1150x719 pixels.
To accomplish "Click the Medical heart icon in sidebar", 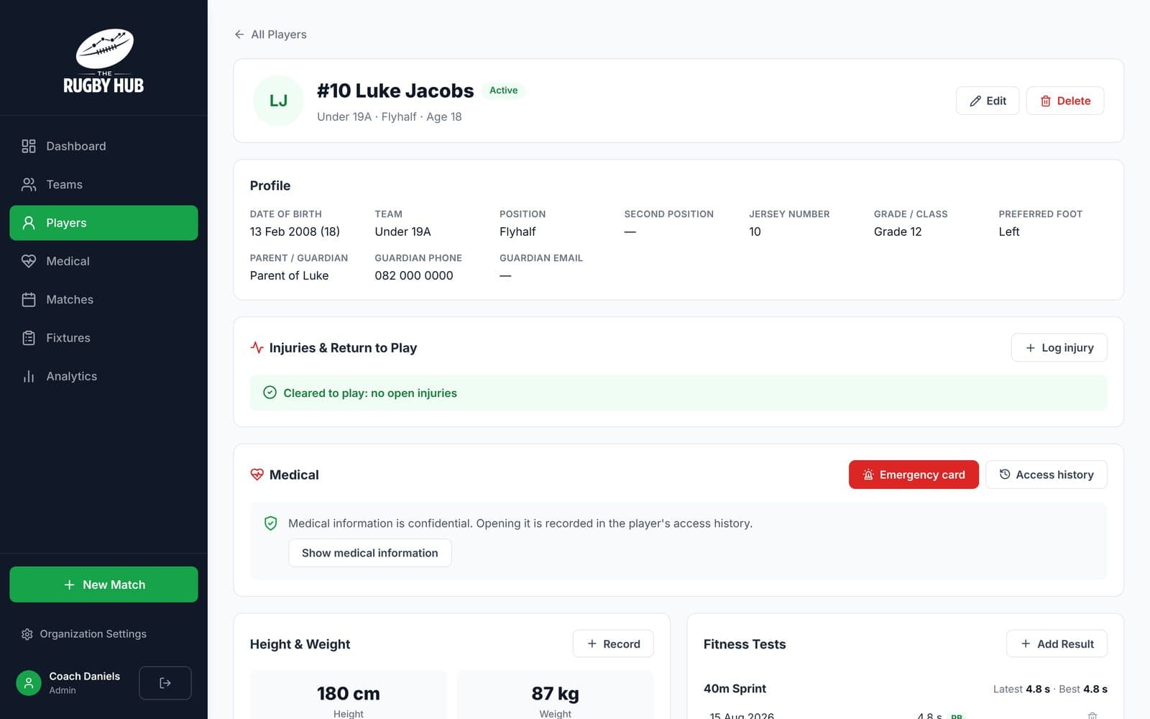I will 29,261.
